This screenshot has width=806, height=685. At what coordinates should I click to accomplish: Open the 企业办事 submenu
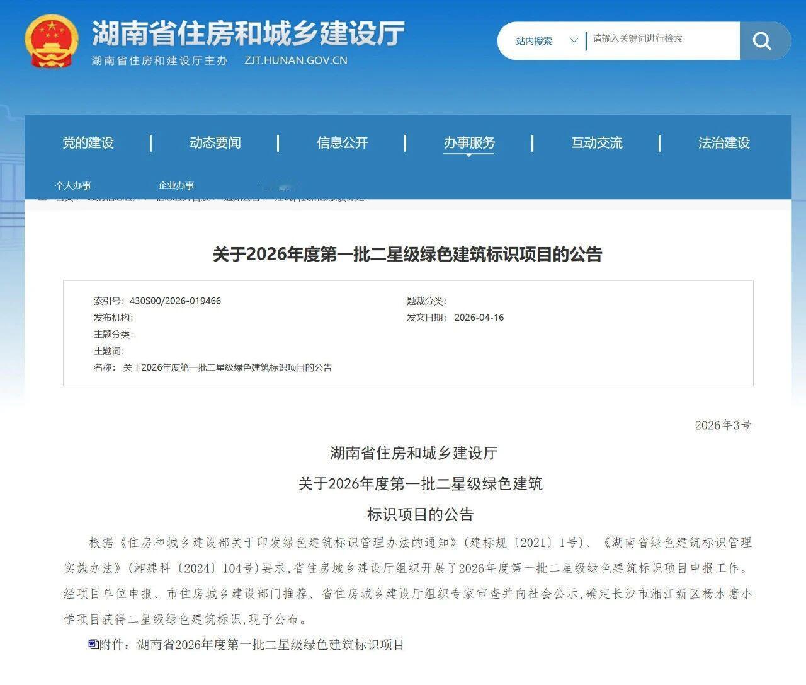(175, 185)
